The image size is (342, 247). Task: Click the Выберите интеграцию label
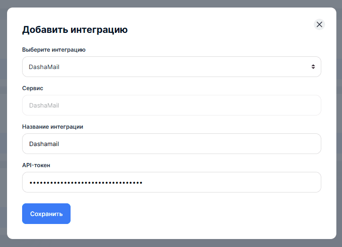[54, 49]
